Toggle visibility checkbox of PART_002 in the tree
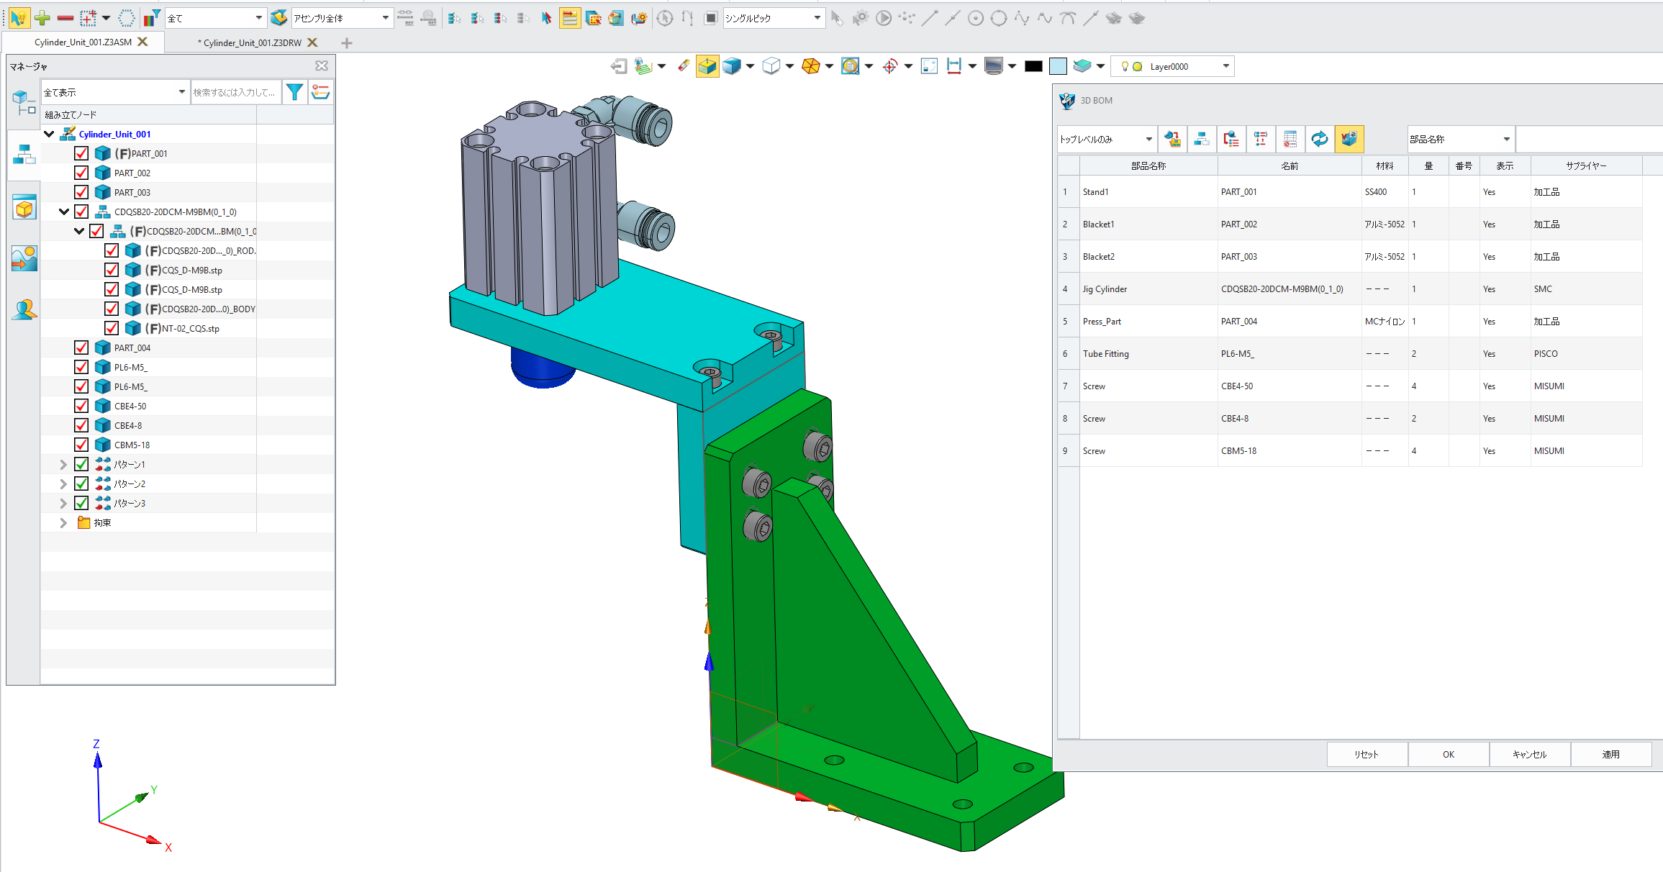This screenshot has height=872, width=1663. click(x=81, y=173)
